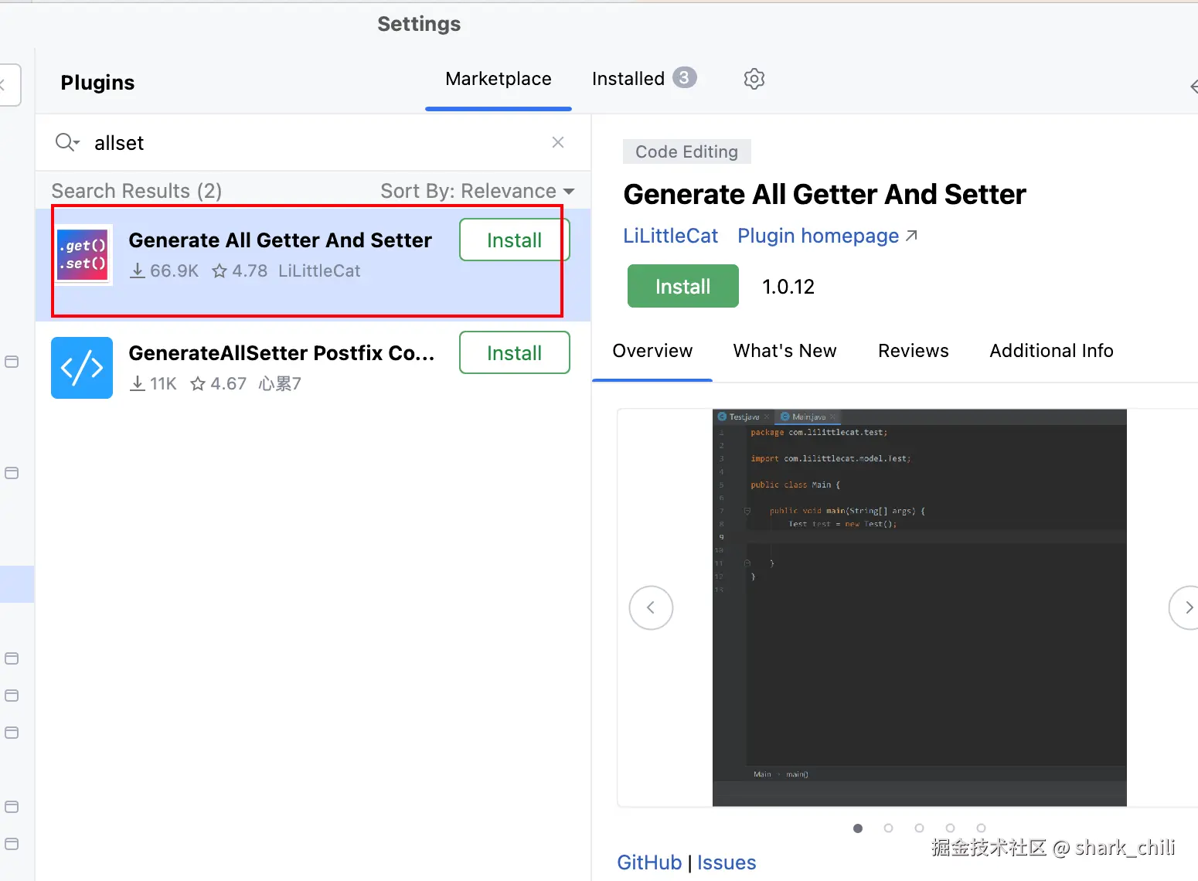Switch to the Installed tab

[628, 79]
